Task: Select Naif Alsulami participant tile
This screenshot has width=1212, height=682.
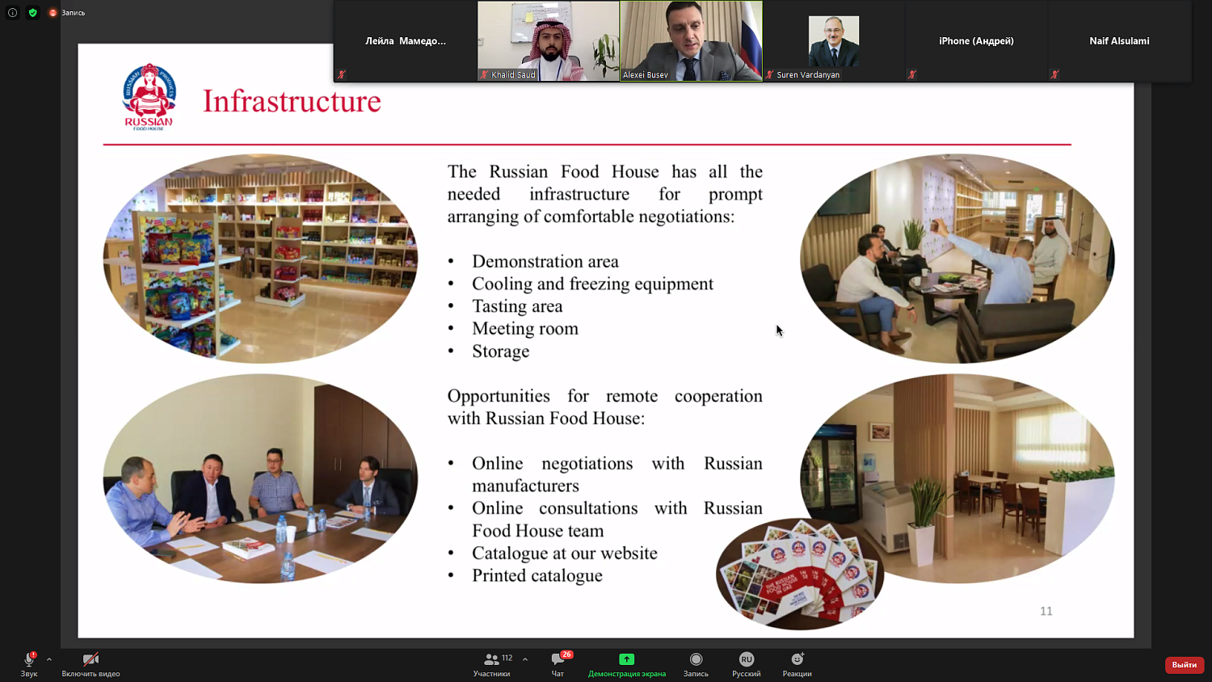Action: (x=1119, y=41)
